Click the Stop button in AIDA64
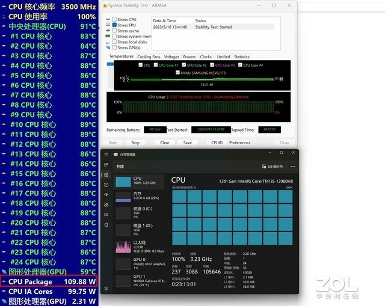 click(135, 142)
